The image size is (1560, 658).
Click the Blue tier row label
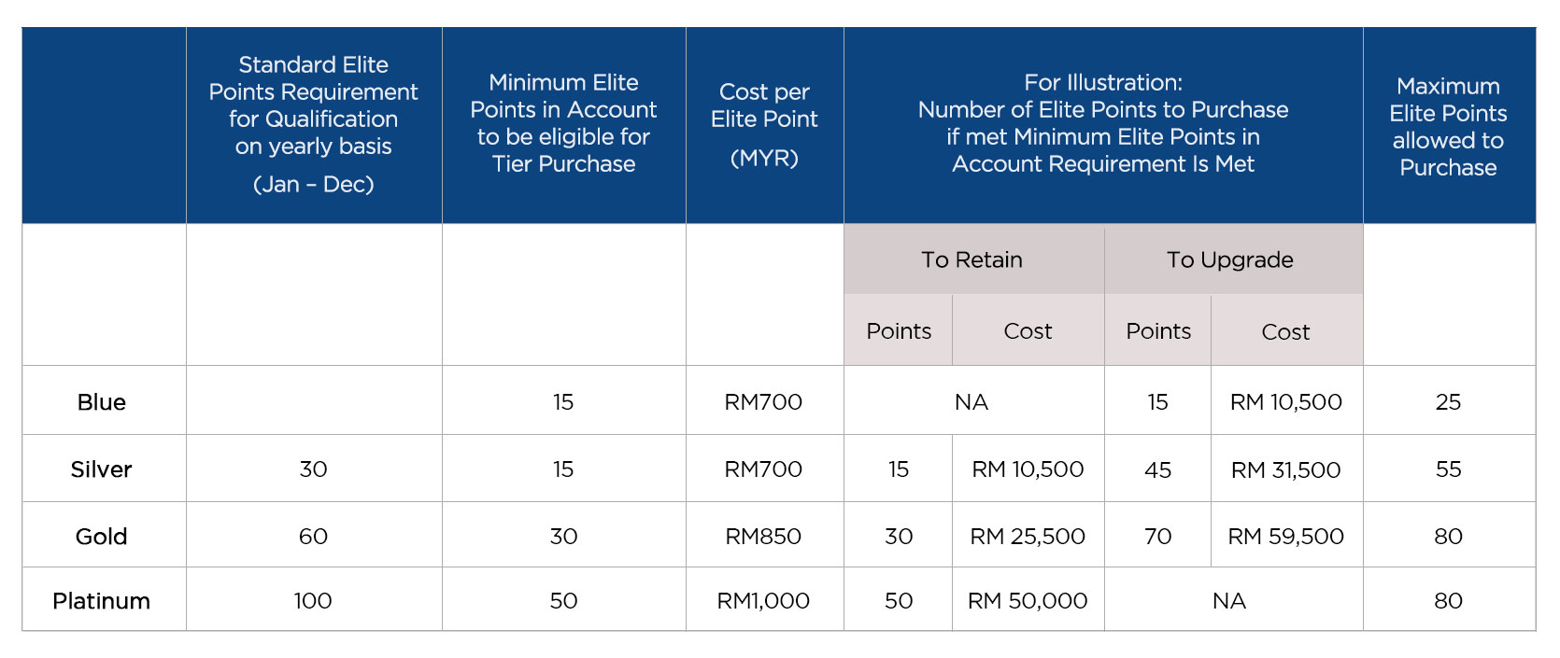102,402
